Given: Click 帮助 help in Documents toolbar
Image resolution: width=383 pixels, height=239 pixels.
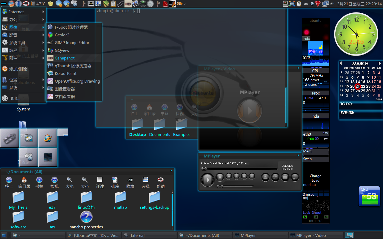Looking at the screenshot, I should tap(161, 182).
